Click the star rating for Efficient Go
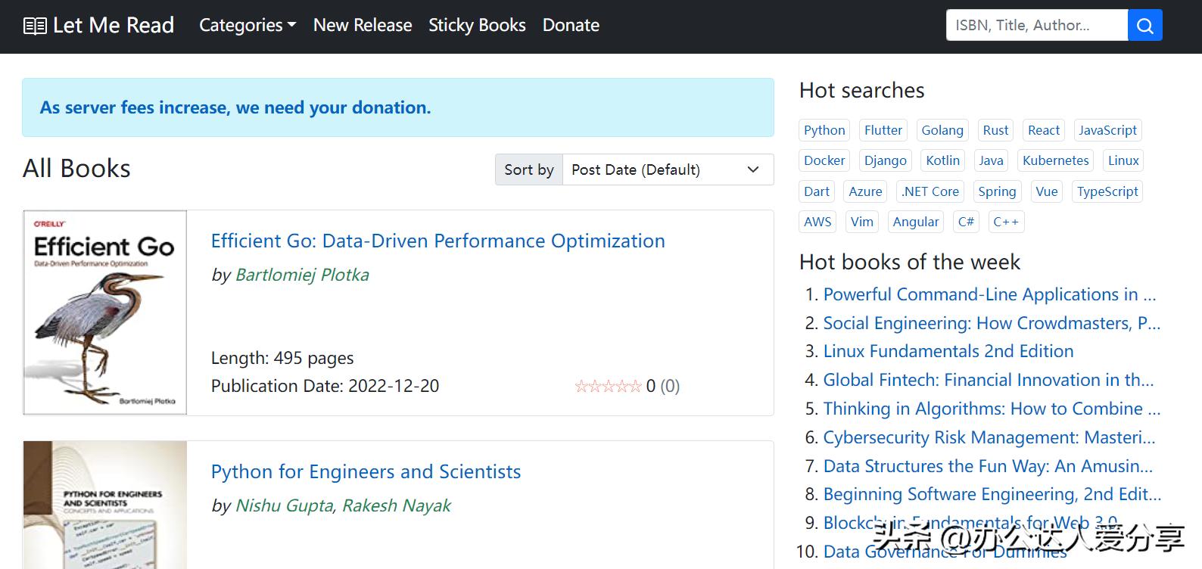 point(608,387)
